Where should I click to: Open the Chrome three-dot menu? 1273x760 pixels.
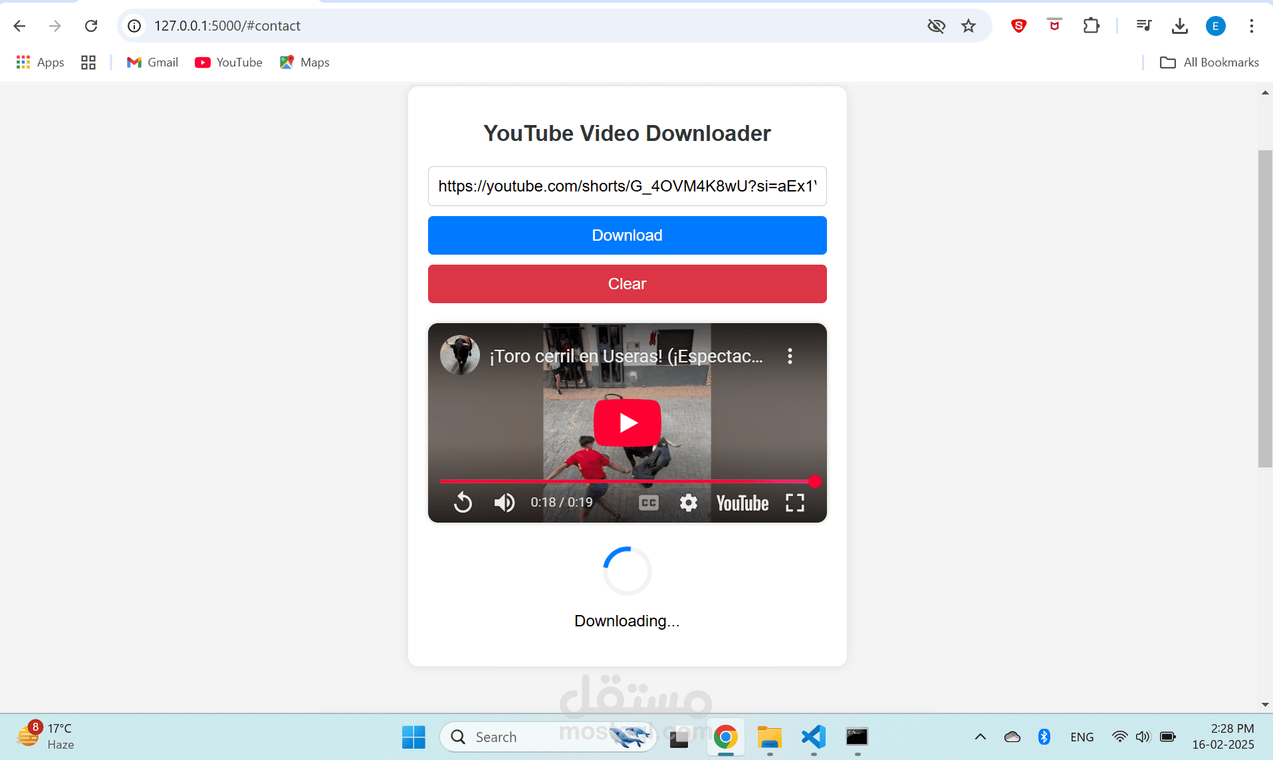pyautogui.click(x=1251, y=26)
